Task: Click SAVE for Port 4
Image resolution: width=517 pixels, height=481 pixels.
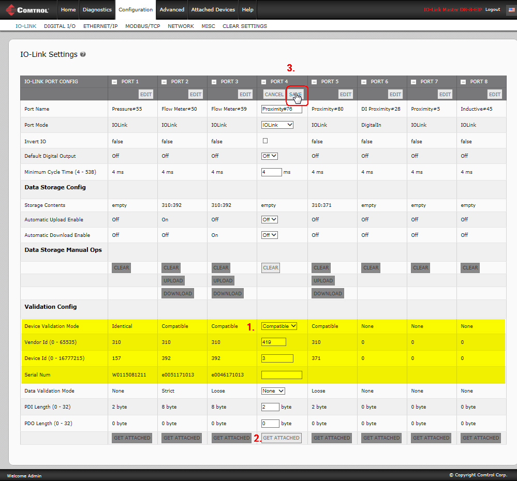Action: coord(296,94)
